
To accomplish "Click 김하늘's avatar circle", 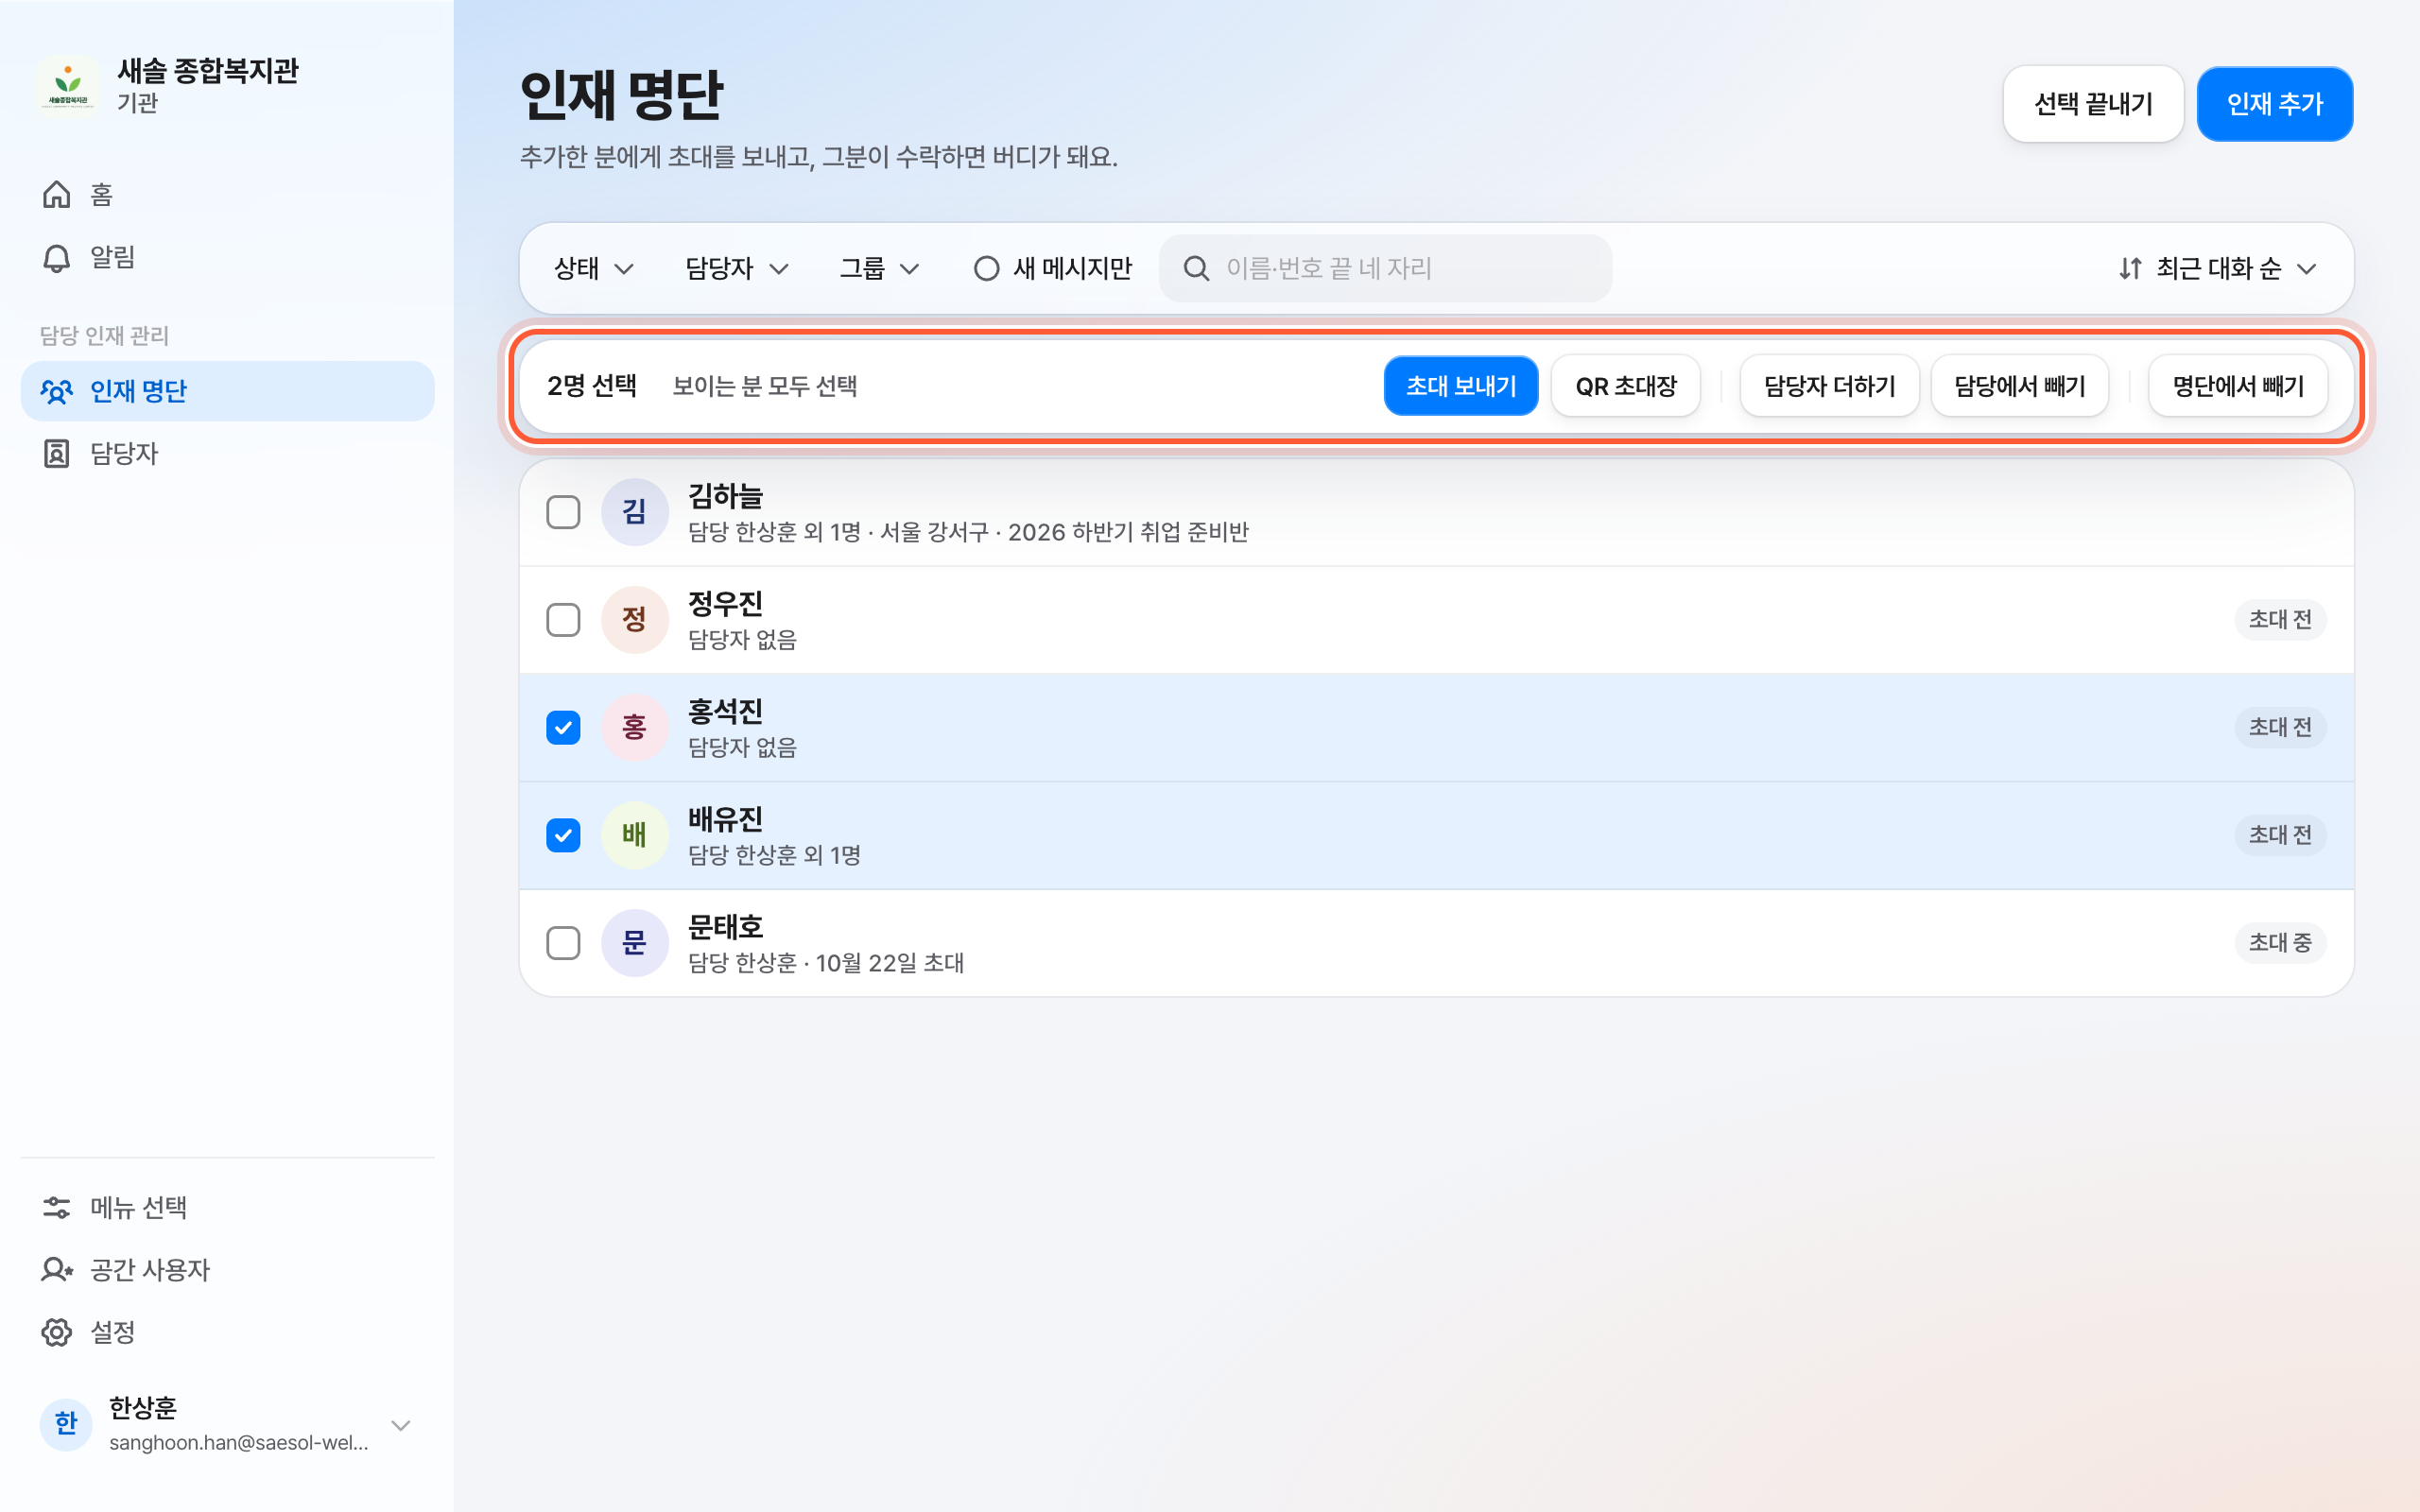I will (x=634, y=512).
